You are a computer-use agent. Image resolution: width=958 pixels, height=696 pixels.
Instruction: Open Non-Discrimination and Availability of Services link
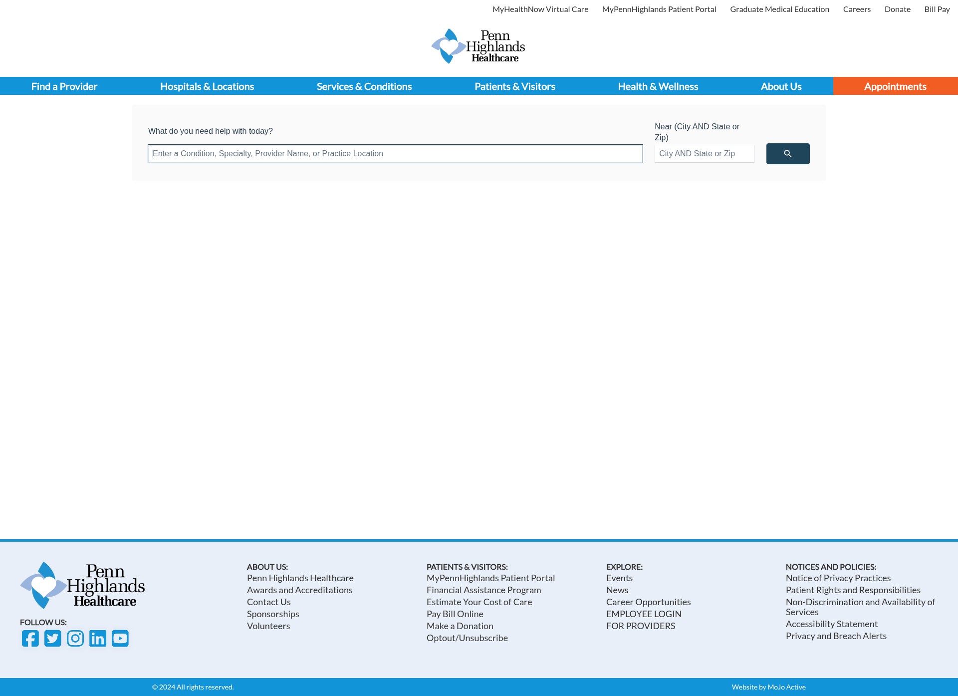[861, 607]
